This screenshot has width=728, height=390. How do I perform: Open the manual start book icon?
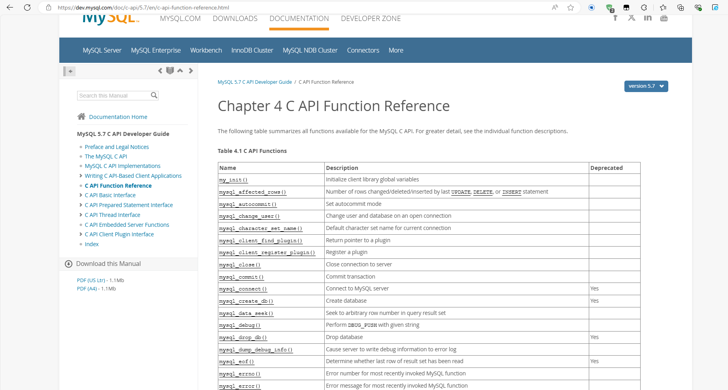pos(170,71)
